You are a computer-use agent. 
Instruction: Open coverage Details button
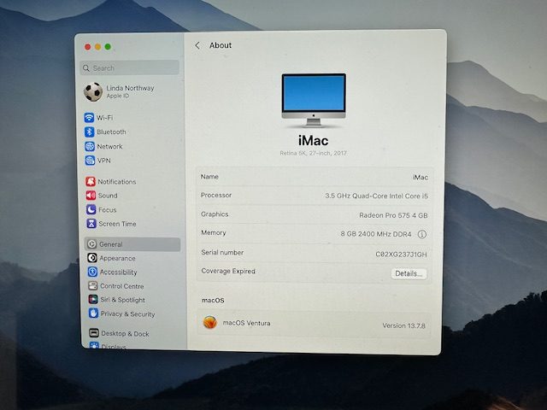click(x=409, y=273)
